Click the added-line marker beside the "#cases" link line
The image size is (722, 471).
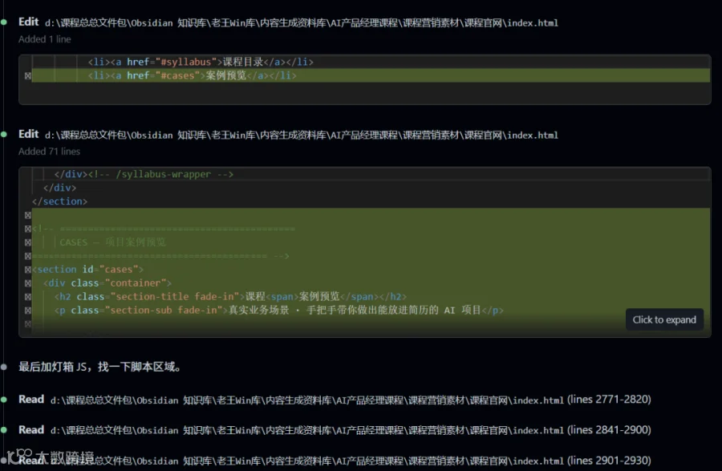[x=27, y=76]
